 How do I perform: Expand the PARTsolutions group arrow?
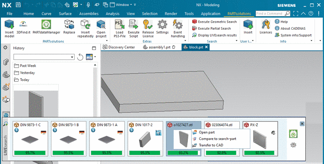[x=107, y=41]
